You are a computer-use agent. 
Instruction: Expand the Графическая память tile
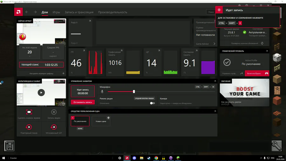tap(121, 51)
